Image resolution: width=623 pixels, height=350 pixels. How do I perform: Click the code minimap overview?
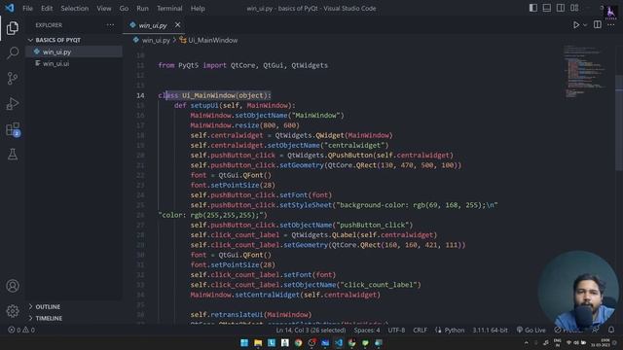[x=586, y=71]
